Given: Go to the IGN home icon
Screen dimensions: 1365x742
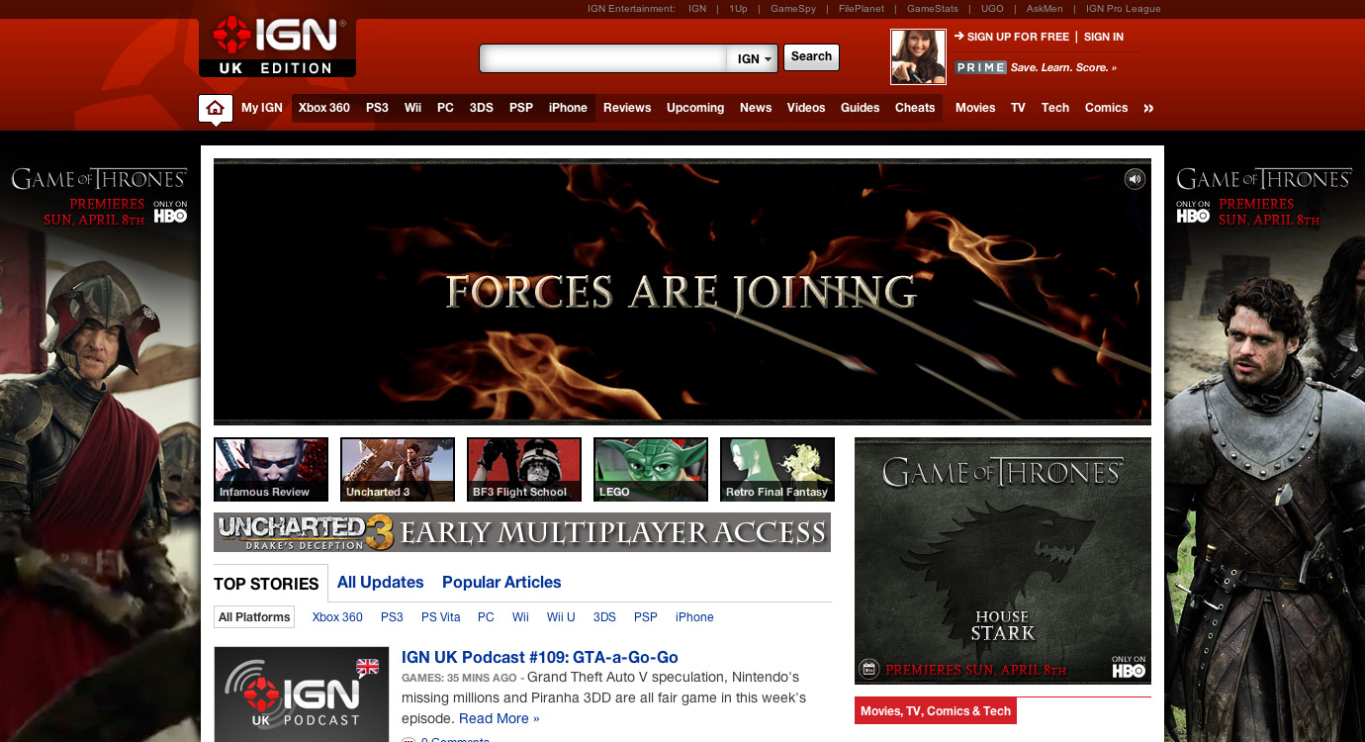Looking at the screenshot, I should pos(215,108).
